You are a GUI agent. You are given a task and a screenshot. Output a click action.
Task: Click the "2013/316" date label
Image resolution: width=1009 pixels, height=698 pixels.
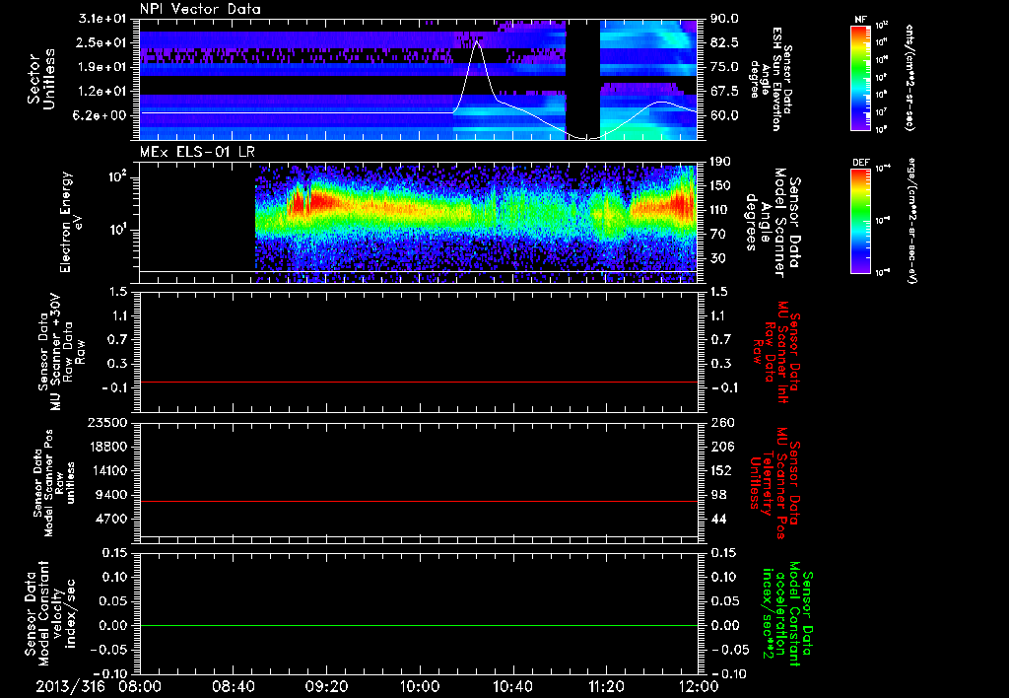point(70,686)
